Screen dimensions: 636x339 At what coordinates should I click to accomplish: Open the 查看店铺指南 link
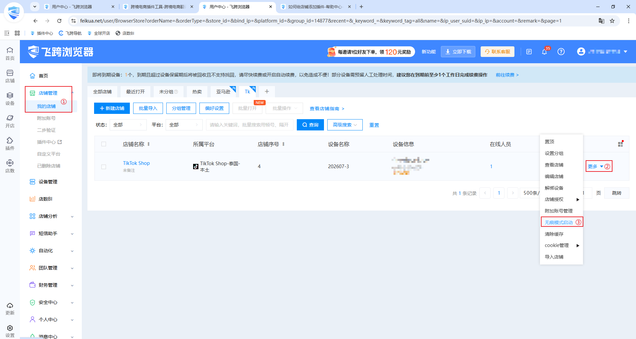click(327, 109)
